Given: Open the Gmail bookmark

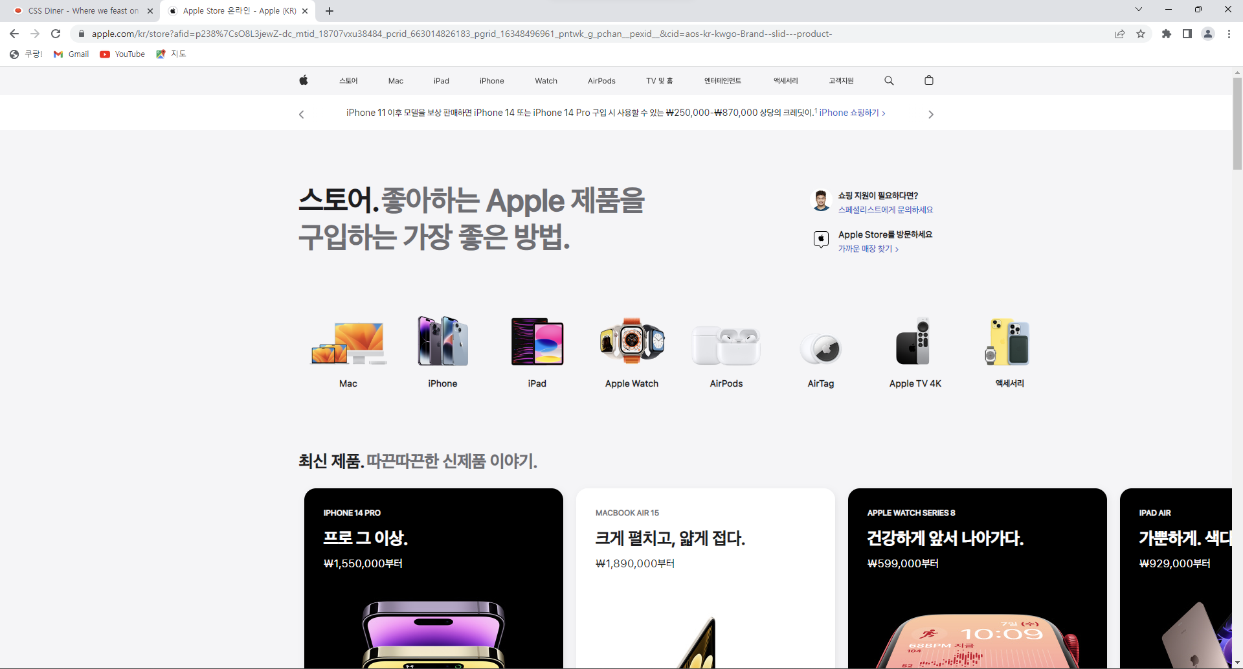Looking at the screenshot, I should tap(71, 54).
